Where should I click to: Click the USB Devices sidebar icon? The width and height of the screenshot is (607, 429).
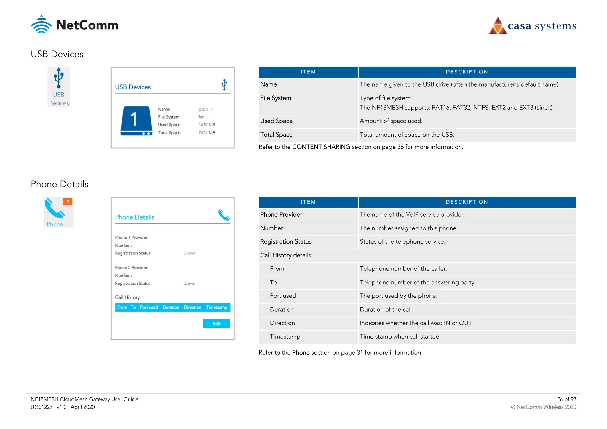coord(59,87)
